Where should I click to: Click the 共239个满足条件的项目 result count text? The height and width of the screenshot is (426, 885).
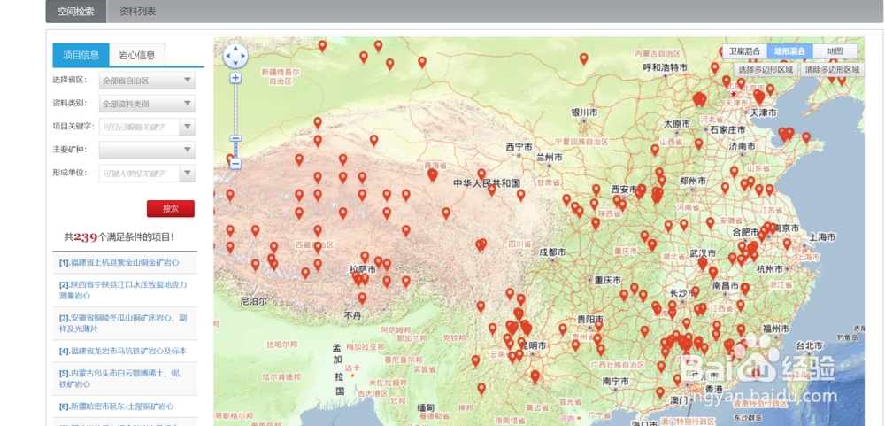(x=119, y=237)
